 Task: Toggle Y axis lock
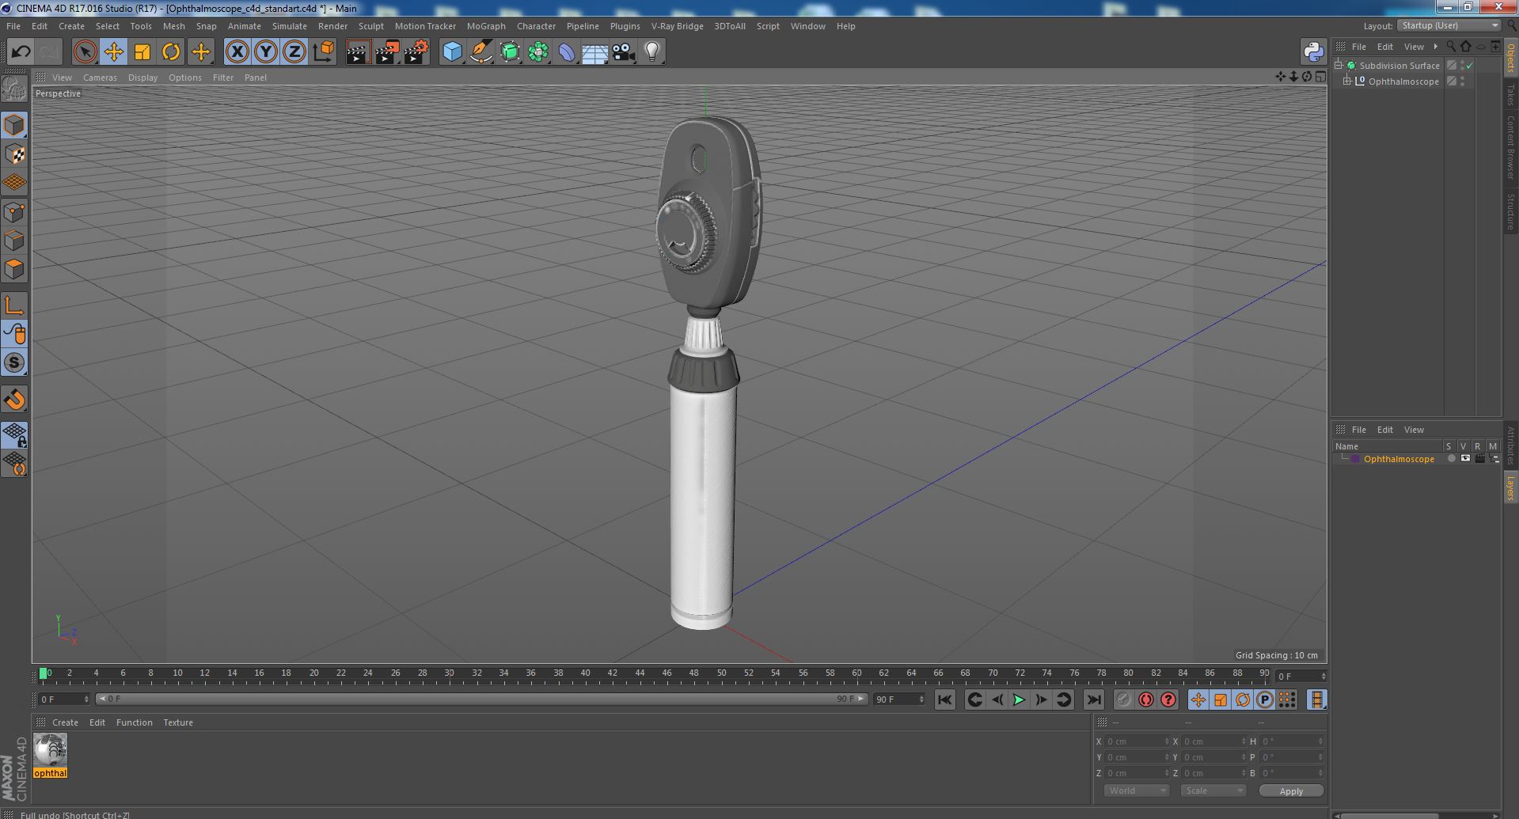[266, 52]
